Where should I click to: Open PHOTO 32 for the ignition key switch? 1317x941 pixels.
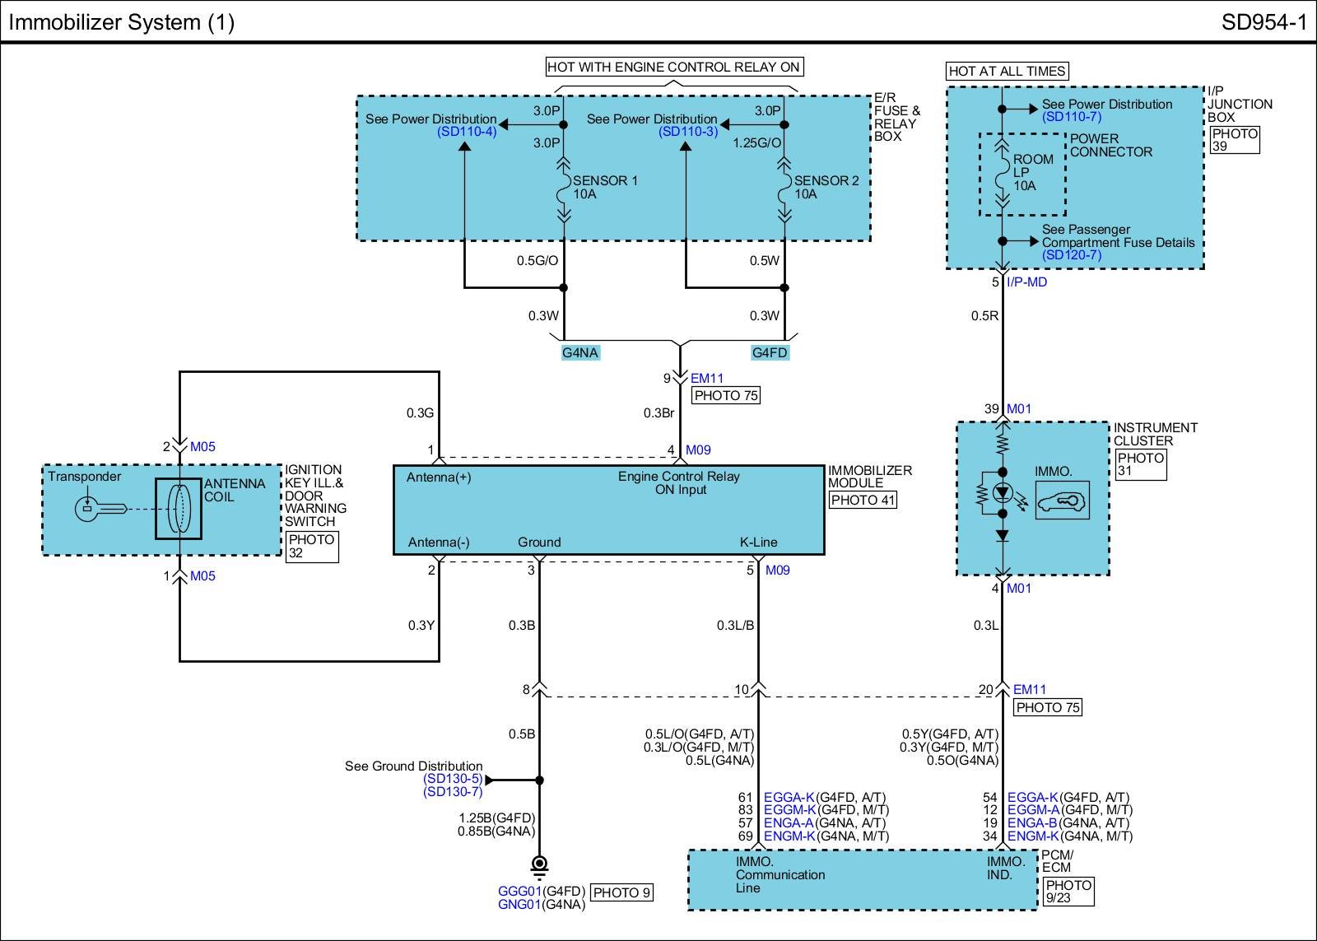(x=311, y=547)
